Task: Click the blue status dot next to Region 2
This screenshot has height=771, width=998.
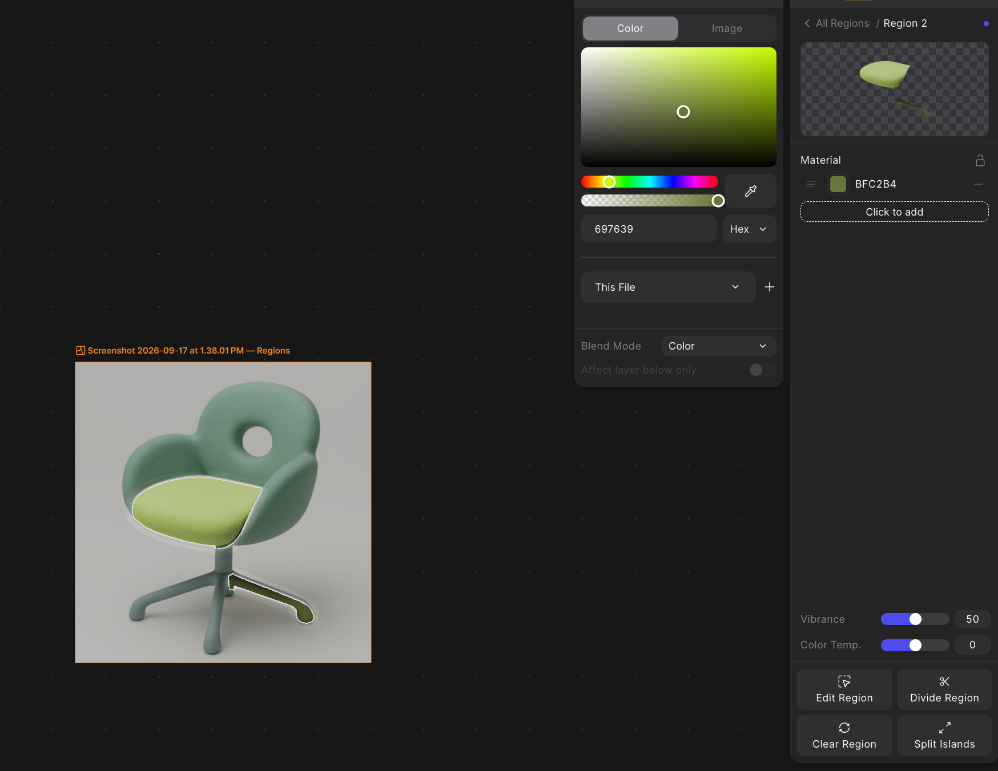Action: tap(985, 24)
